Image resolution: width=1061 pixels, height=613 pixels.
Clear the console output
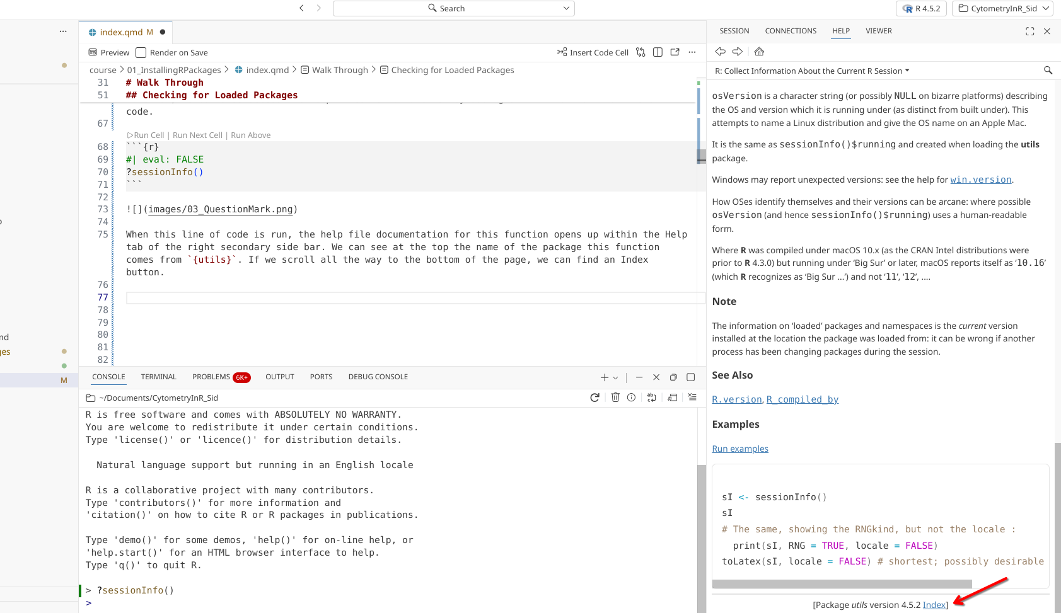[692, 398]
